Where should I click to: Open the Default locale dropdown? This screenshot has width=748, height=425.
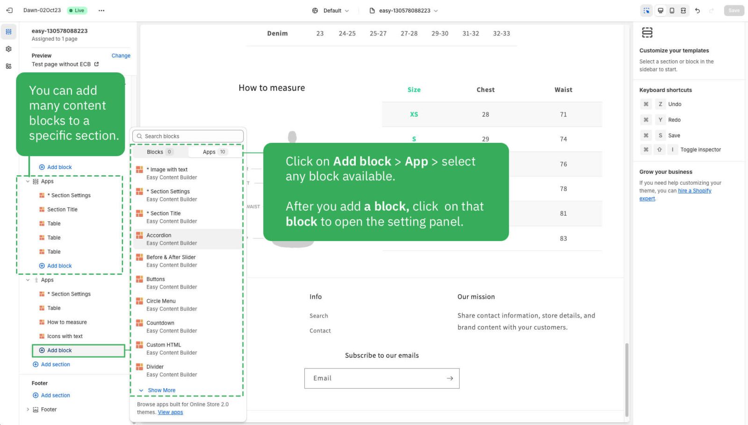point(332,10)
